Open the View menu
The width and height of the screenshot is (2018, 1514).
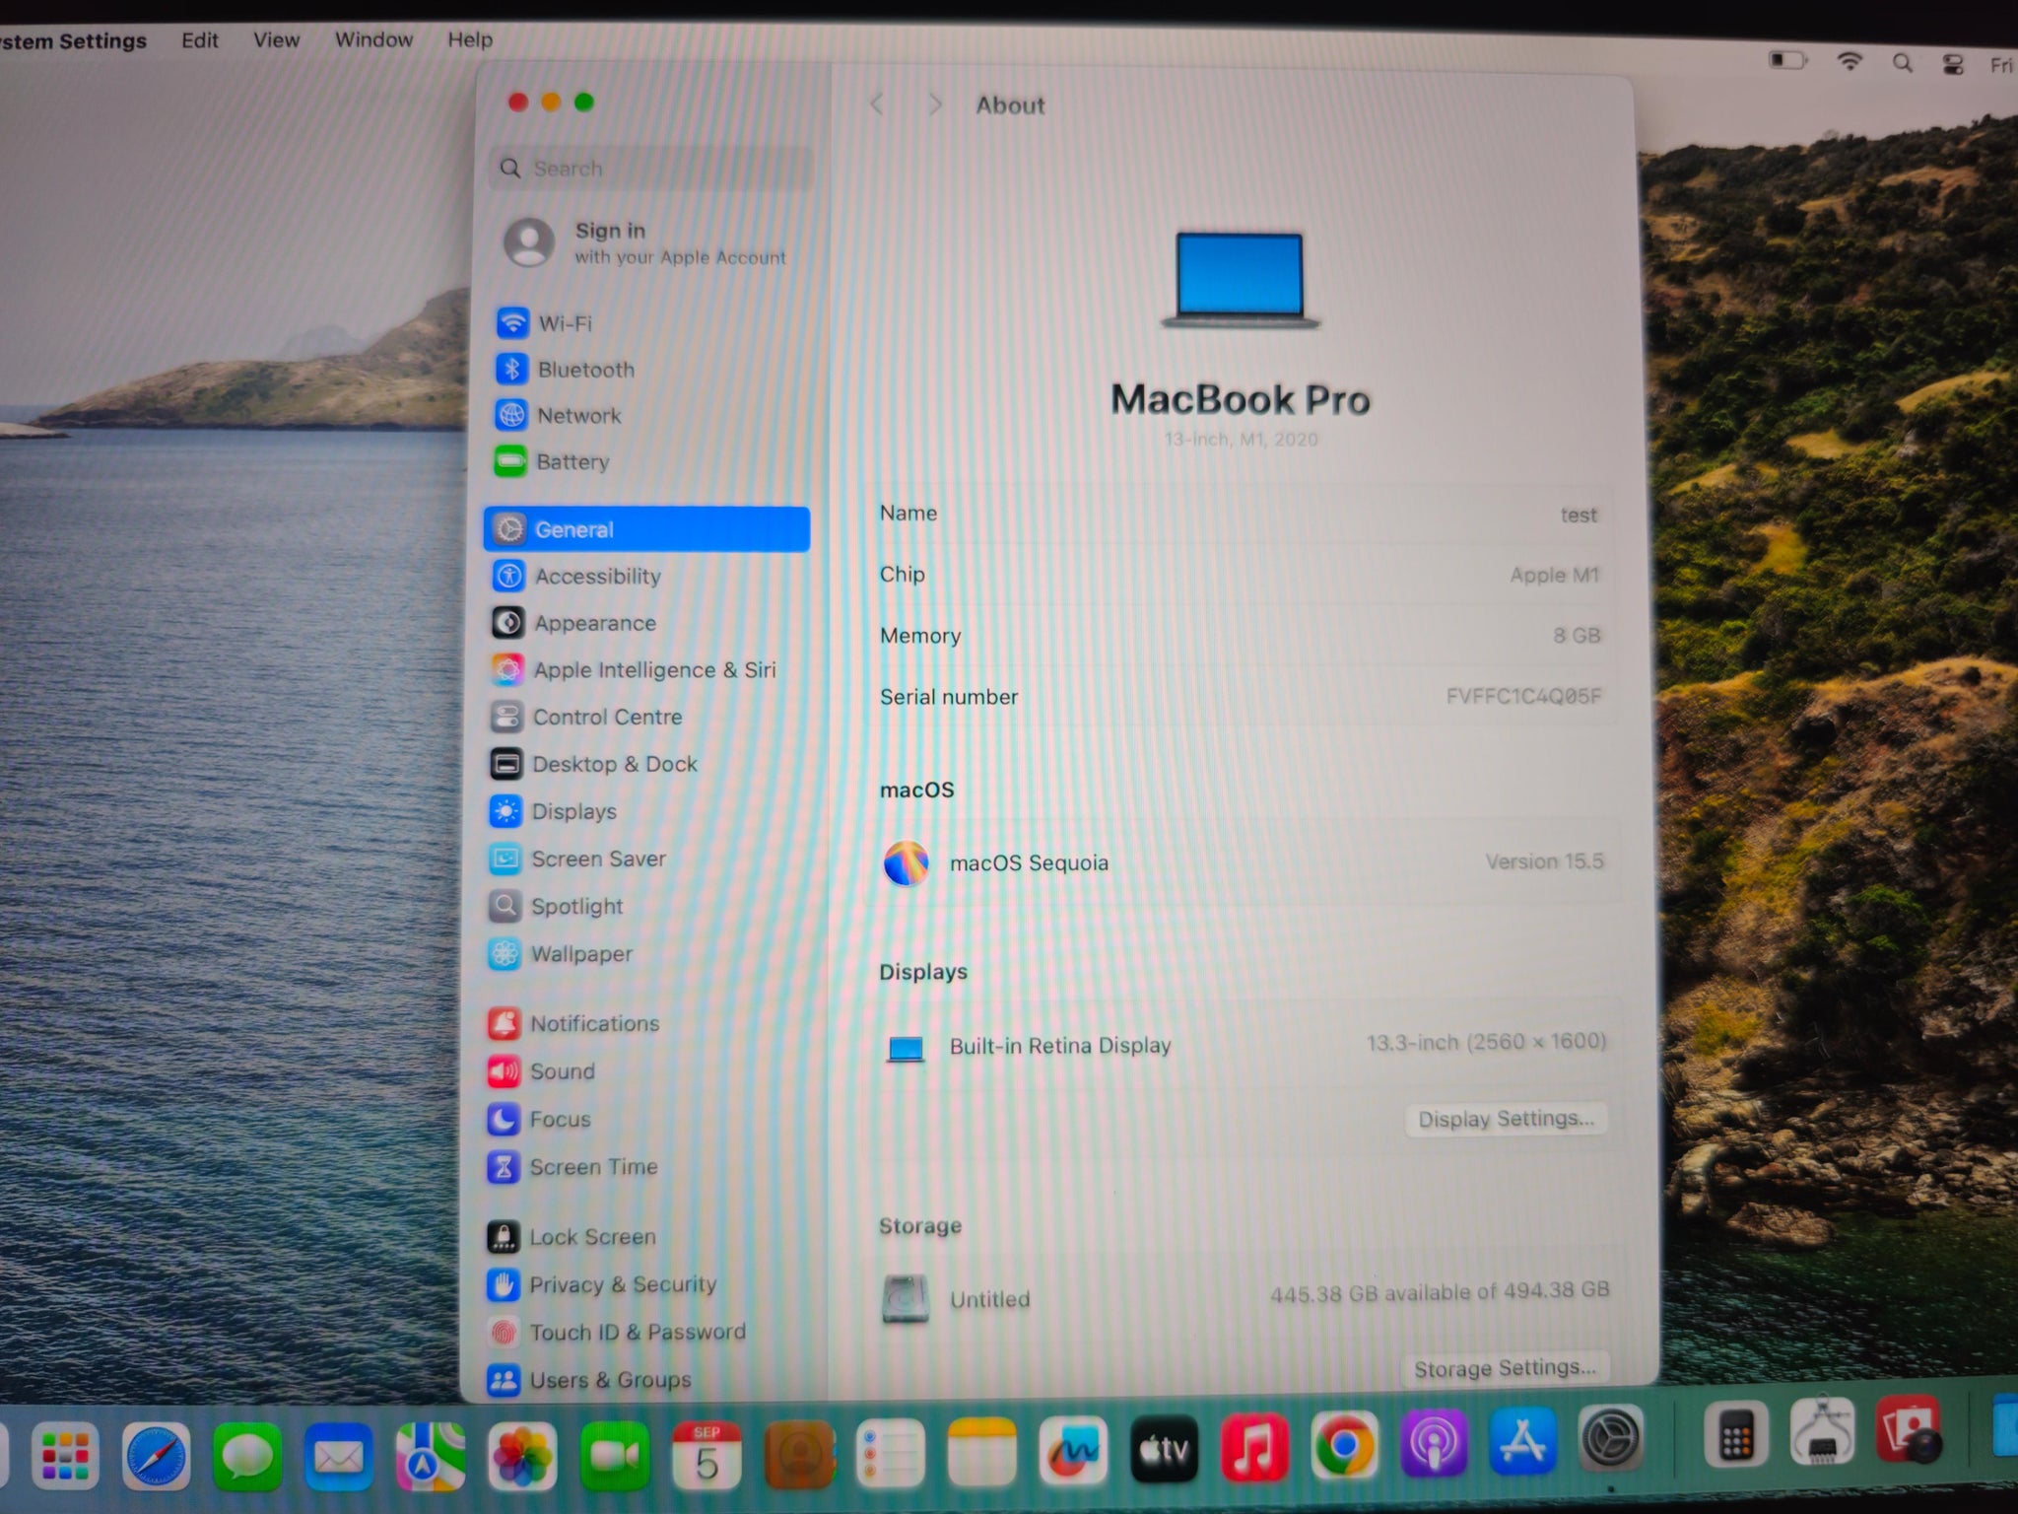[275, 39]
